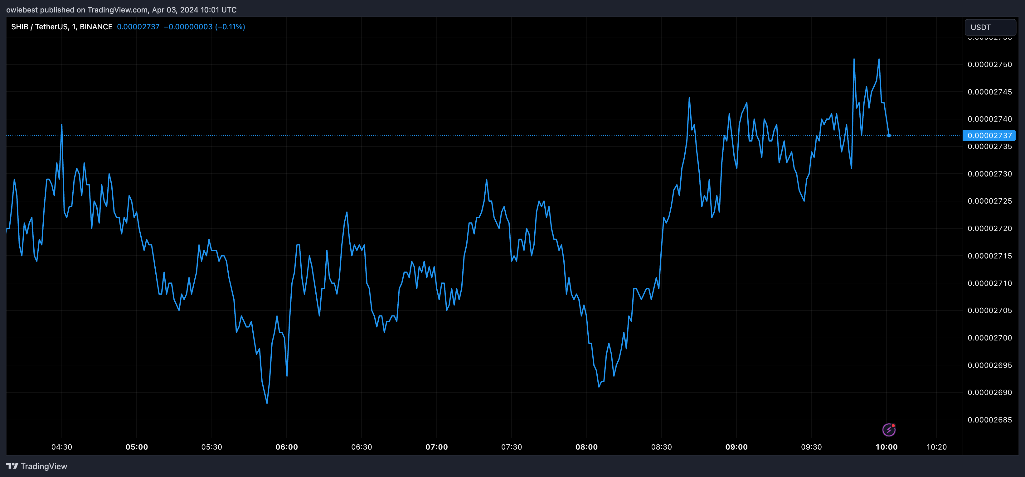Screen dimensions: 1025x477
Task: Click the 0.00002737 current price label
Action: click(x=989, y=136)
